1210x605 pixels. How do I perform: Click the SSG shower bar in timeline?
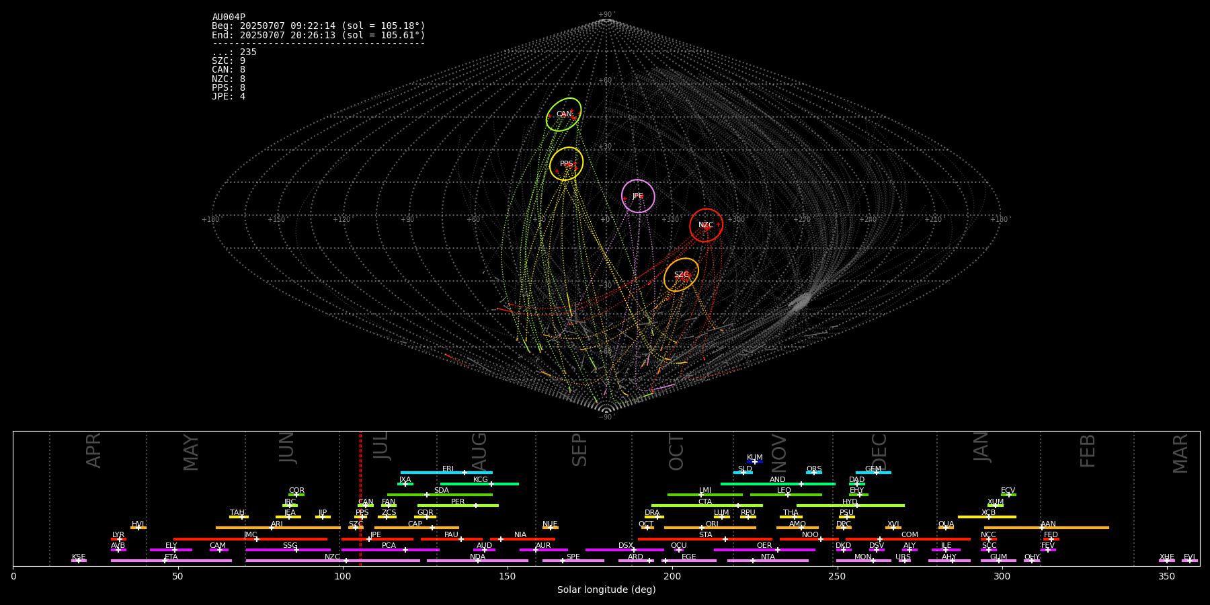288,550
